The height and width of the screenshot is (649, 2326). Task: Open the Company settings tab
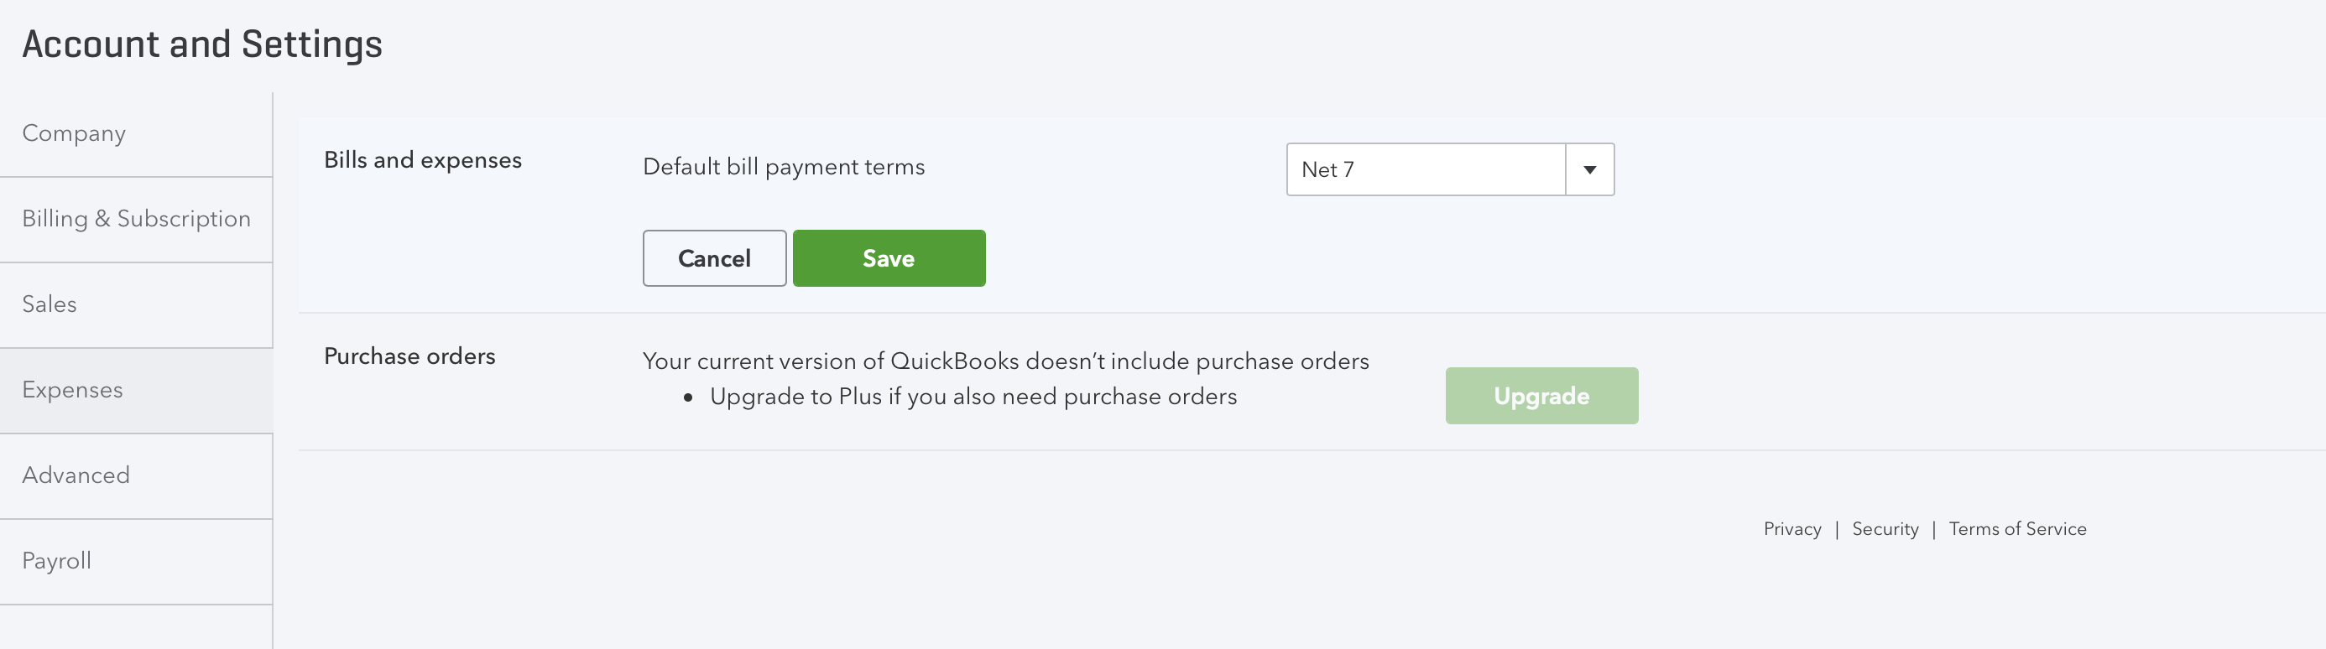[74, 133]
